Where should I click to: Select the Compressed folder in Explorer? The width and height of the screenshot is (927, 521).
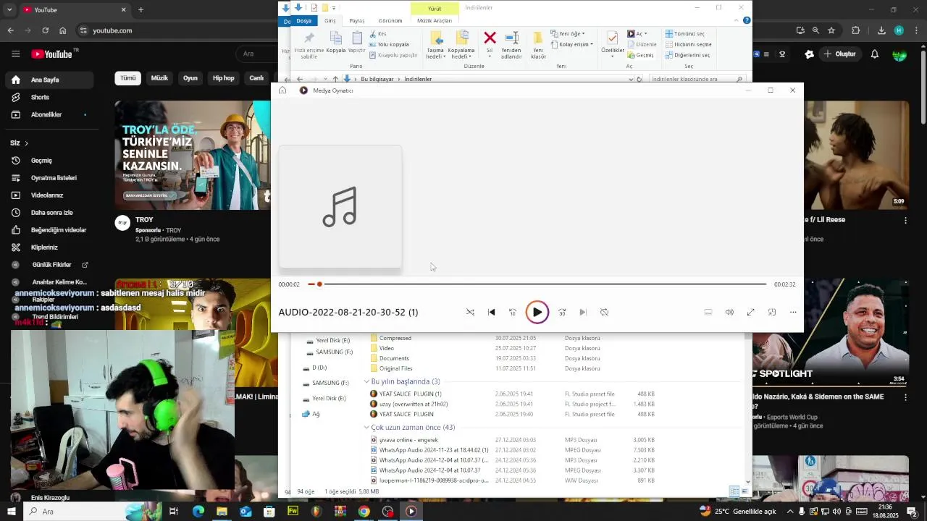pos(395,338)
